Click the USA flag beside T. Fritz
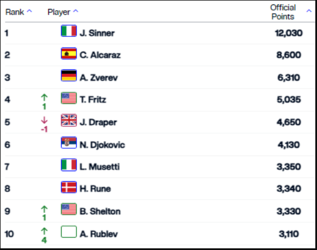 tap(69, 98)
